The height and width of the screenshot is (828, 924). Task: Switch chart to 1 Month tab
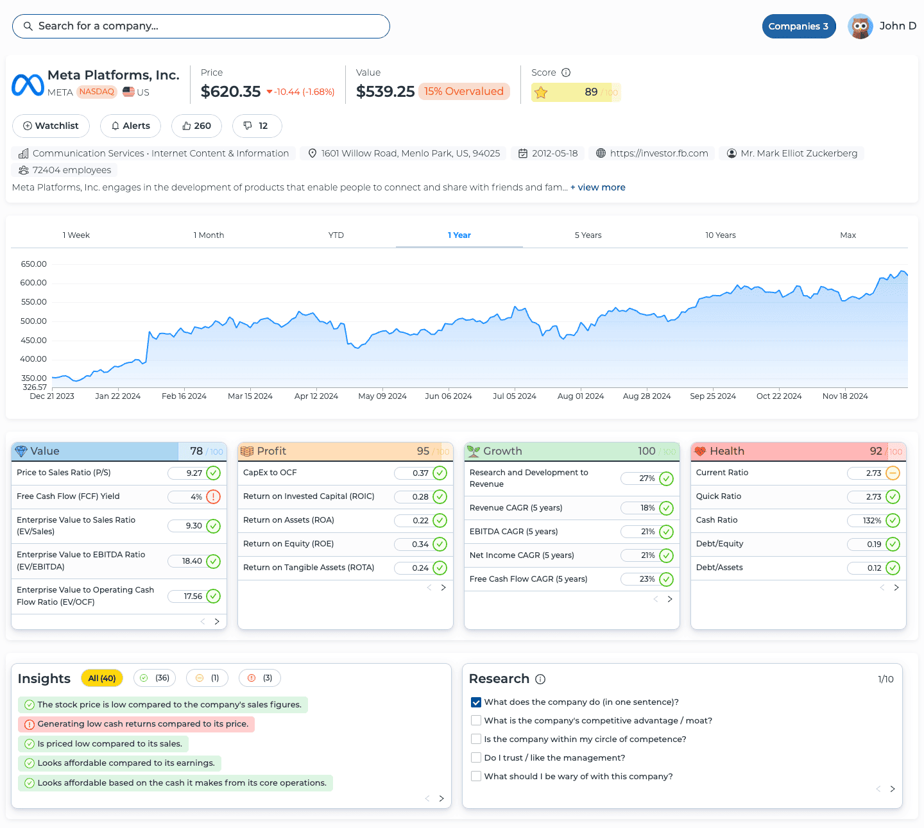(x=209, y=235)
